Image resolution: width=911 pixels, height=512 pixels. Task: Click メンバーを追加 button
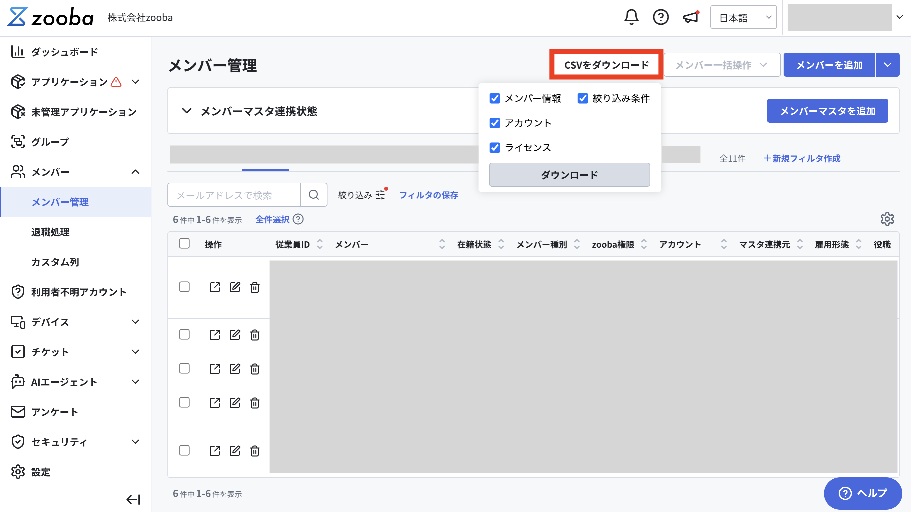829,65
